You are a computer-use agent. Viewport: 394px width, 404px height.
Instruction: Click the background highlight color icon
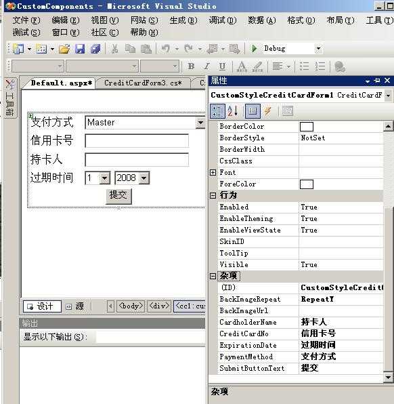pyautogui.click(x=258, y=66)
